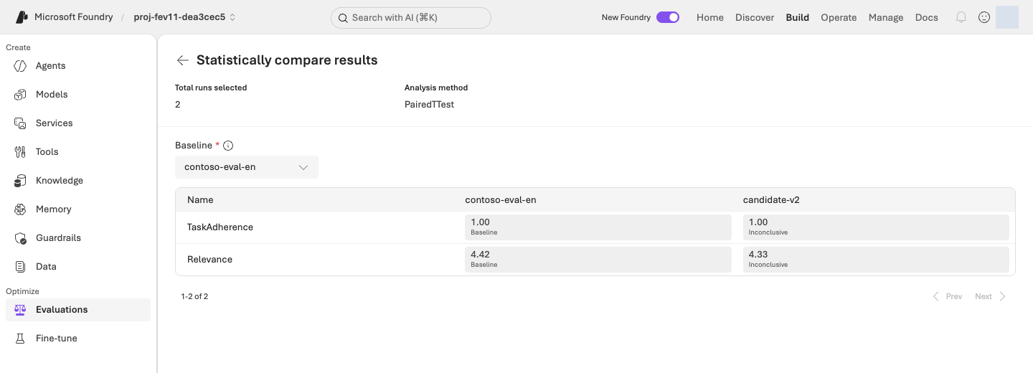The height and width of the screenshot is (373, 1033).
Task: Open the Operate tab
Action: point(839,17)
